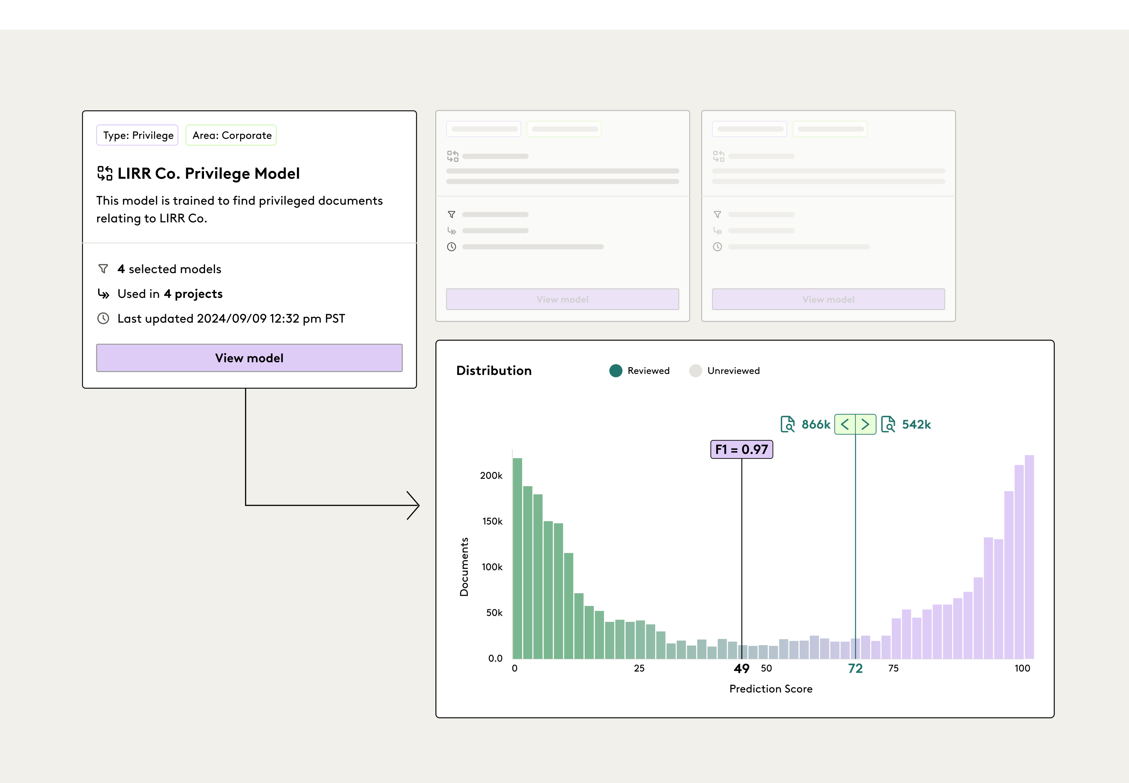Move threshold right with the right chevron
Screen dimensions: 1129x783
[x=866, y=424]
